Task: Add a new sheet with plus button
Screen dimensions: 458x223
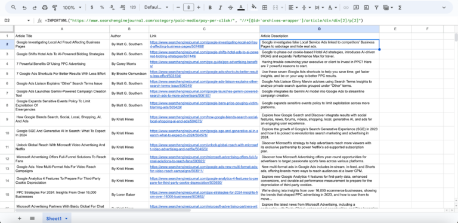Action: [x=20, y=218]
